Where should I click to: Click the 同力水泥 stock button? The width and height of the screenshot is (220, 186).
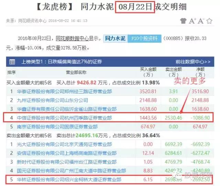click(115, 39)
